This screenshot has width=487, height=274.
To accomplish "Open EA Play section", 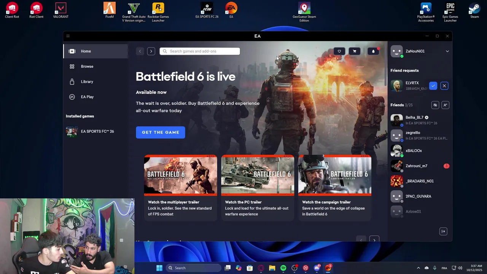I will pos(95,97).
